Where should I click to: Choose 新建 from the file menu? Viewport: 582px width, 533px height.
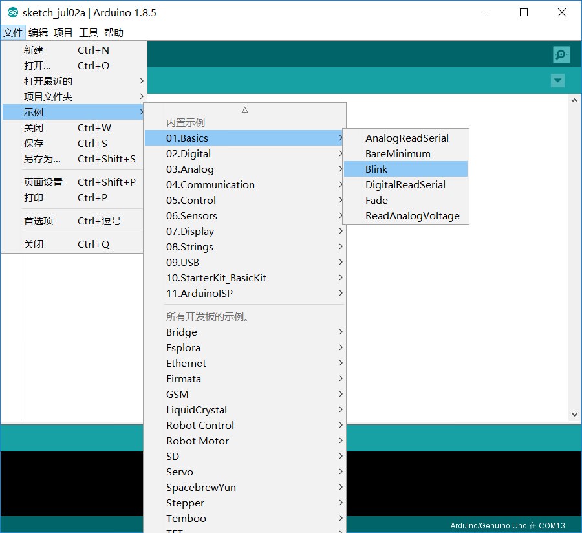coord(72,50)
